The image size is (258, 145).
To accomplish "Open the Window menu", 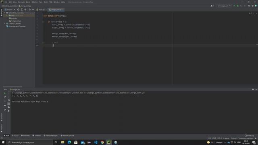I will (57, 2).
